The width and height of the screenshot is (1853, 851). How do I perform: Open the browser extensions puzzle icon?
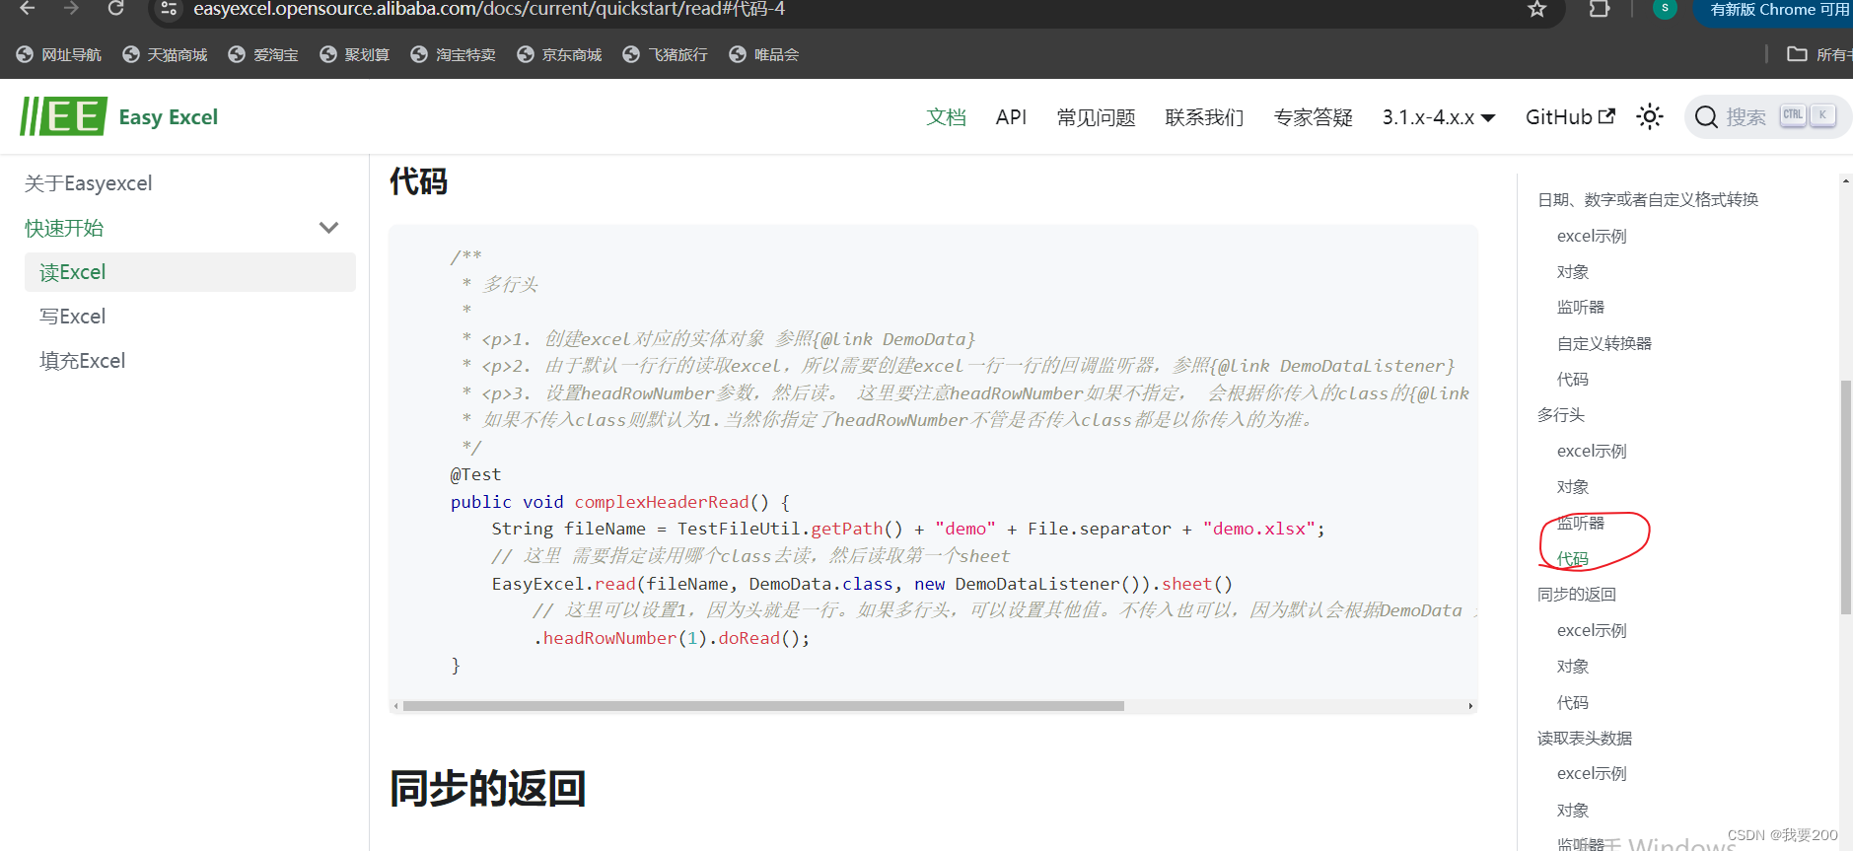pyautogui.click(x=1600, y=9)
